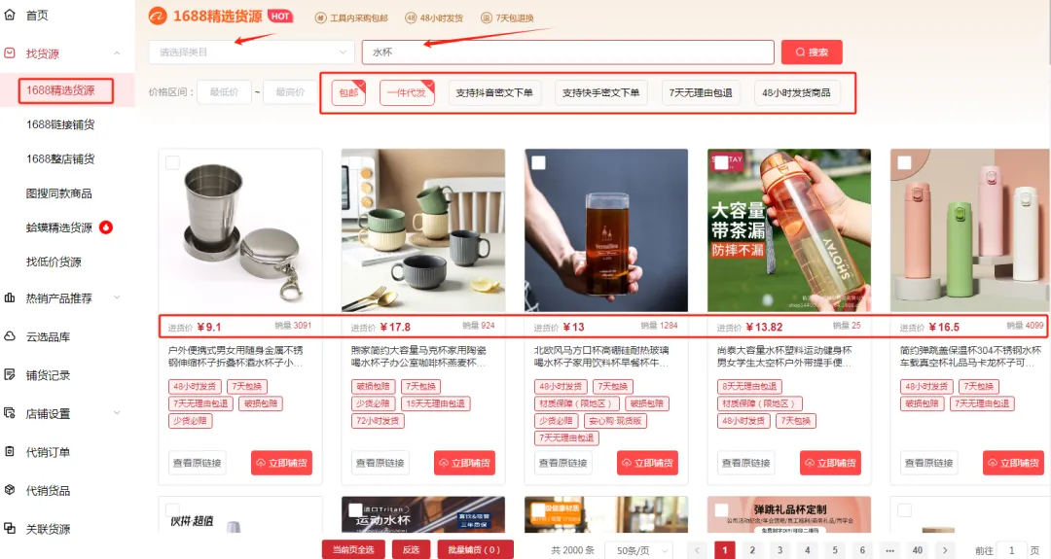
Task: Click the 代销订单 clipboard icon
Action: click(x=10, y=452)
